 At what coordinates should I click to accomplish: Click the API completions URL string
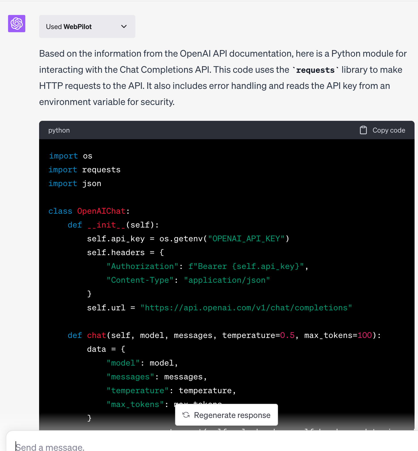click(246, 308)
